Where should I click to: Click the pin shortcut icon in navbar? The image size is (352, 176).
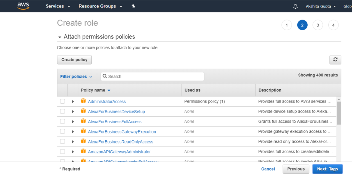click(133, 6)
